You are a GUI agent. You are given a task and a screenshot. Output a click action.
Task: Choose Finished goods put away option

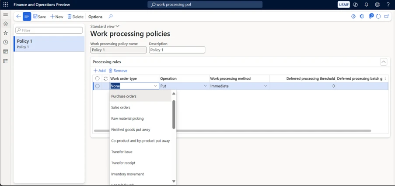tap(140, 129)
